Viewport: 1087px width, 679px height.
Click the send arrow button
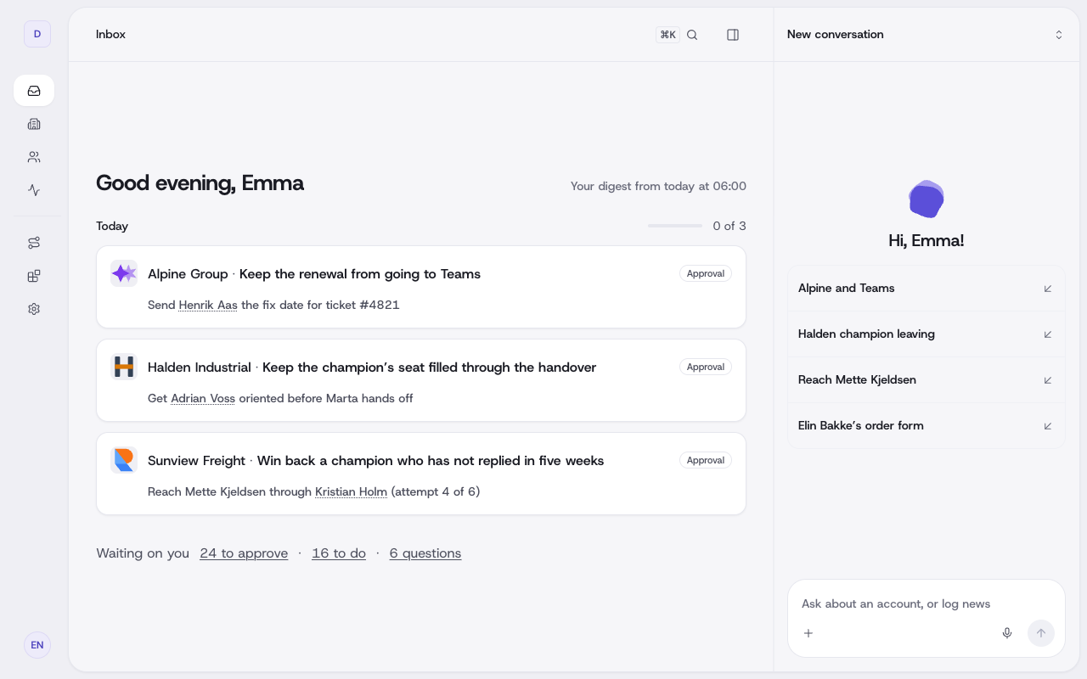[1041, 633]
